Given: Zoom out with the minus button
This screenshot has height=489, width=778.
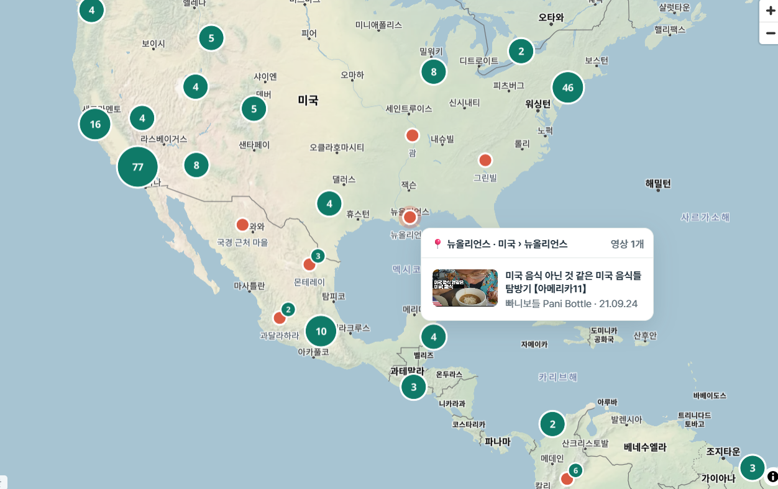Looking at the screenshot, I should (770, 34).
